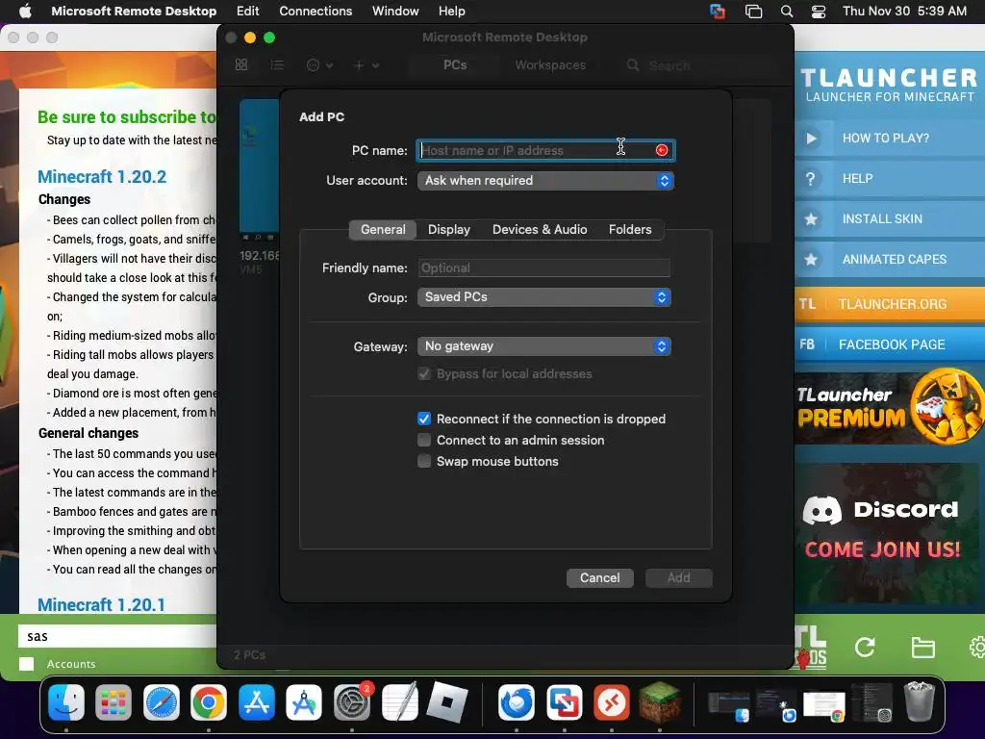The width and height of the screenshot is (985, 739).
Task: Toggle Bypass for local addresses checkbox
Action: (x=424, y=374)
